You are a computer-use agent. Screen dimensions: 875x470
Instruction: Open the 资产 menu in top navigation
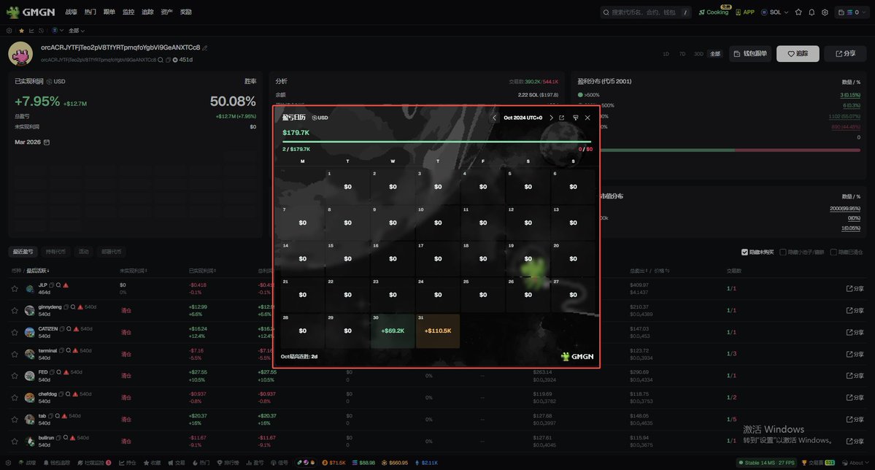(166, 12)
